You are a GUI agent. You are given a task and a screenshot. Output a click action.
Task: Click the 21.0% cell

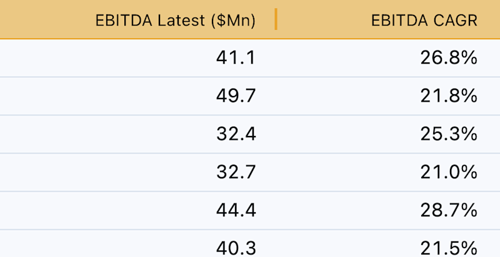pos(449,172)
